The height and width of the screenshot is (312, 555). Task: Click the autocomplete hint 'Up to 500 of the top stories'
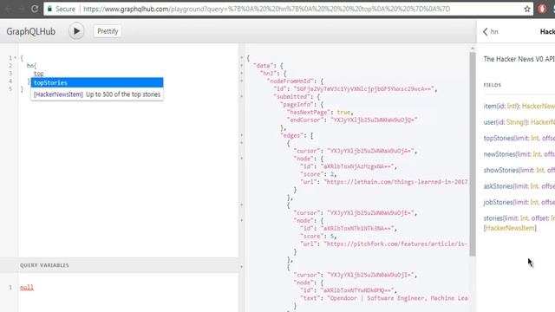pyautogui.click(x=123, y=94)
